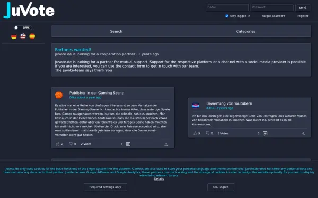This screenshot has width=318, height=198.
Task: Choose Required settings only button
Action: click(105, 187)
